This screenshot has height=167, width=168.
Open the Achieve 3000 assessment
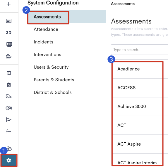(x=137, y=107)
